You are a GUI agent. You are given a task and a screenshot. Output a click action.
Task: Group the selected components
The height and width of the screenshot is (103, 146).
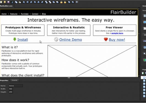pos(69,2)
